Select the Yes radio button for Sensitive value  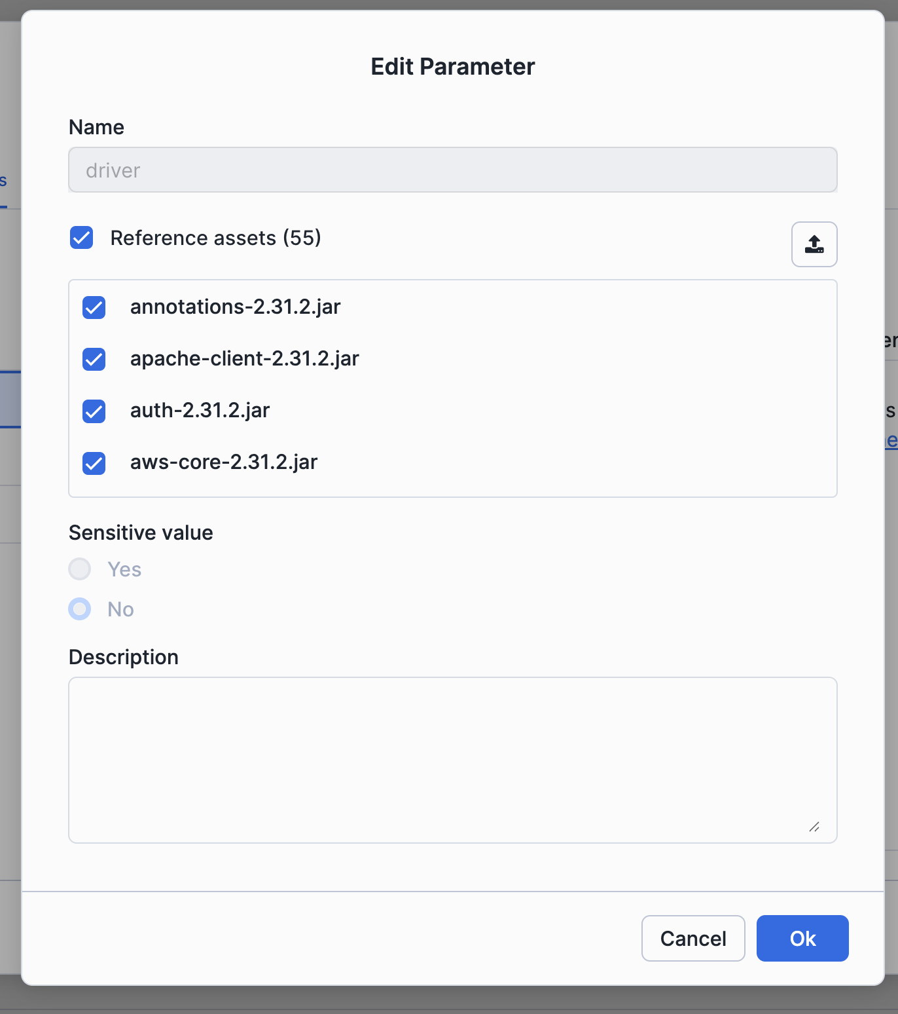pos(80,569)
